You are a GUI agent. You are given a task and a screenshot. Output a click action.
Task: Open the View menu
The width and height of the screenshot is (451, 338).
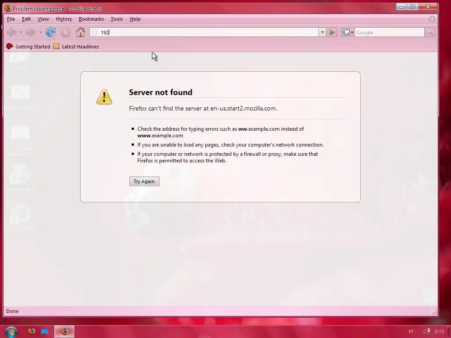(x=43, y=19)
